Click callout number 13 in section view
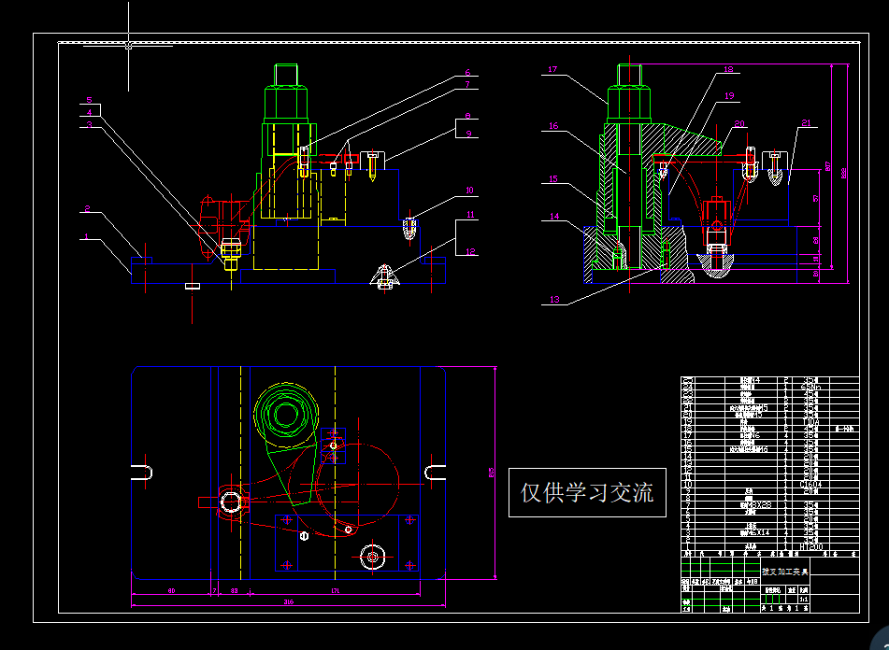This screenshot has width=889, height=650. 554,300
